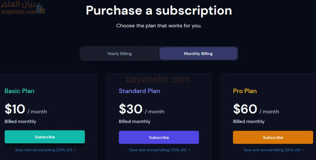The width and height of the screenshot is (316, 160).
Task: Click the $10 per month price
Action: click(x=26, y=110)
